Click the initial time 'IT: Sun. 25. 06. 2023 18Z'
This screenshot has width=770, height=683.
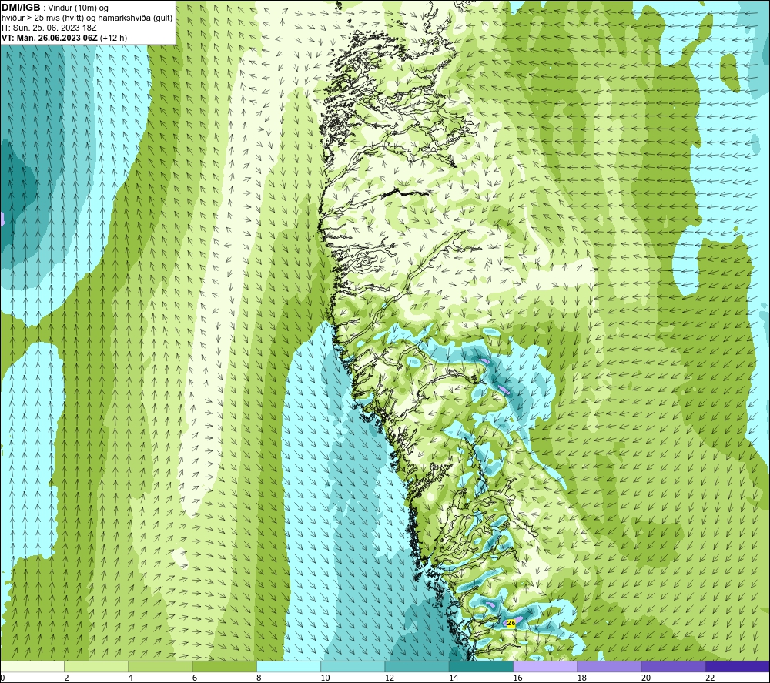tap(49, 28)
